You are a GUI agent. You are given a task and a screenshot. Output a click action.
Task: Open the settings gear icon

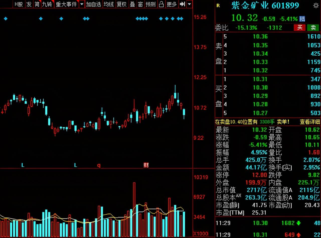tap(316, 6)
